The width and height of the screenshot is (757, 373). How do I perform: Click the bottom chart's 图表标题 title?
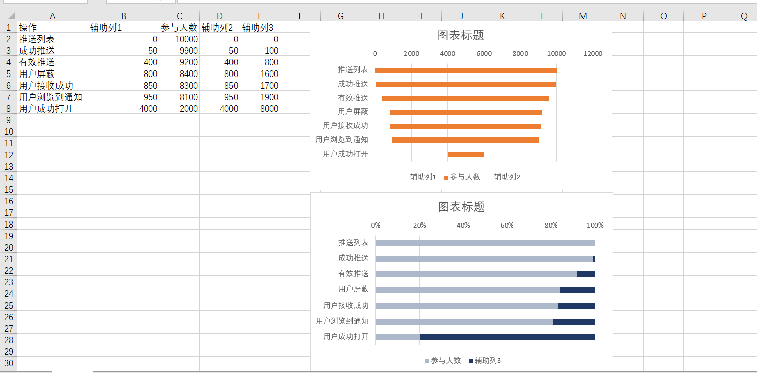(461, 206)
